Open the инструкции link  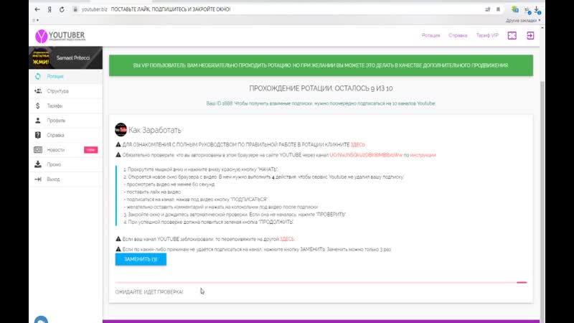[x=423, y=155]
